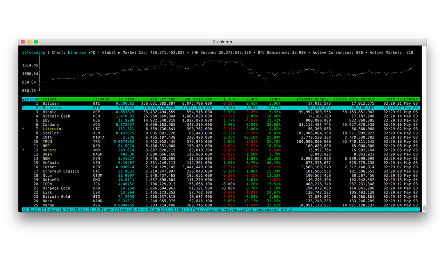445x266 pixels.
Task: Click the [[ ]]Range status bar entry
Action: pyautogui.click(x=100, y=209)
